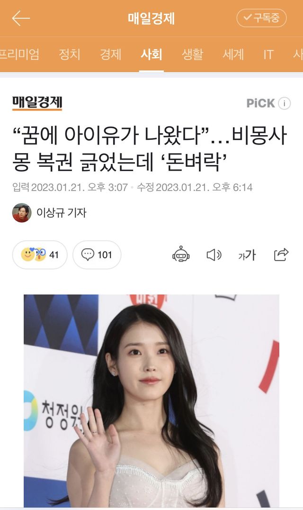The width and height of the screenshot is (303, 510).
Task: Open the AI summary robot icon
Action: [181, 254]
